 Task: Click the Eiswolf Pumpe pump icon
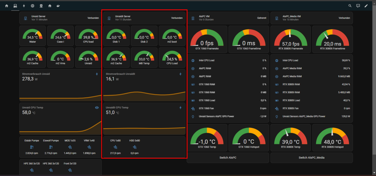[x=51, y=147]
